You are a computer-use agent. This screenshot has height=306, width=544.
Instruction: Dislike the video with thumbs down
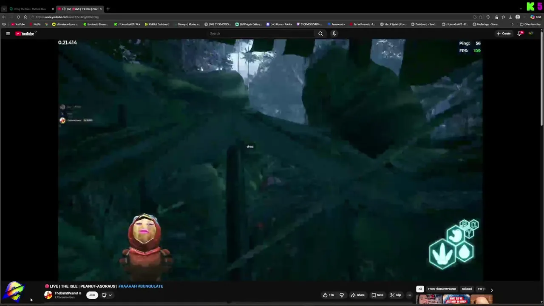pos(341,295)
